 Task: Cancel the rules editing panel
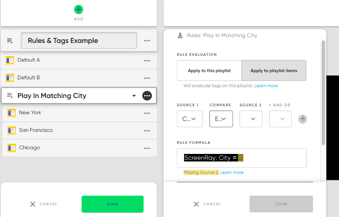click(207, 204)
